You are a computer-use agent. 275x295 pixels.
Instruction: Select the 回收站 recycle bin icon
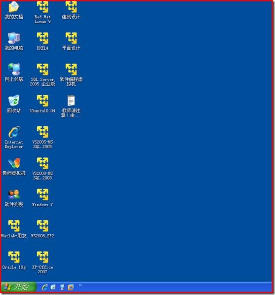click(x=14, y=101)
